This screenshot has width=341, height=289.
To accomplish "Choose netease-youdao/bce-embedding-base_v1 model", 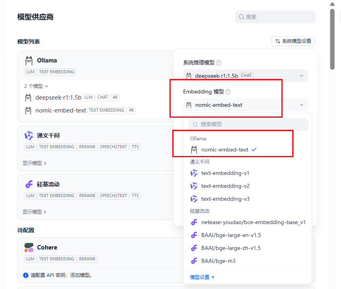I will (x=248, y=222).
